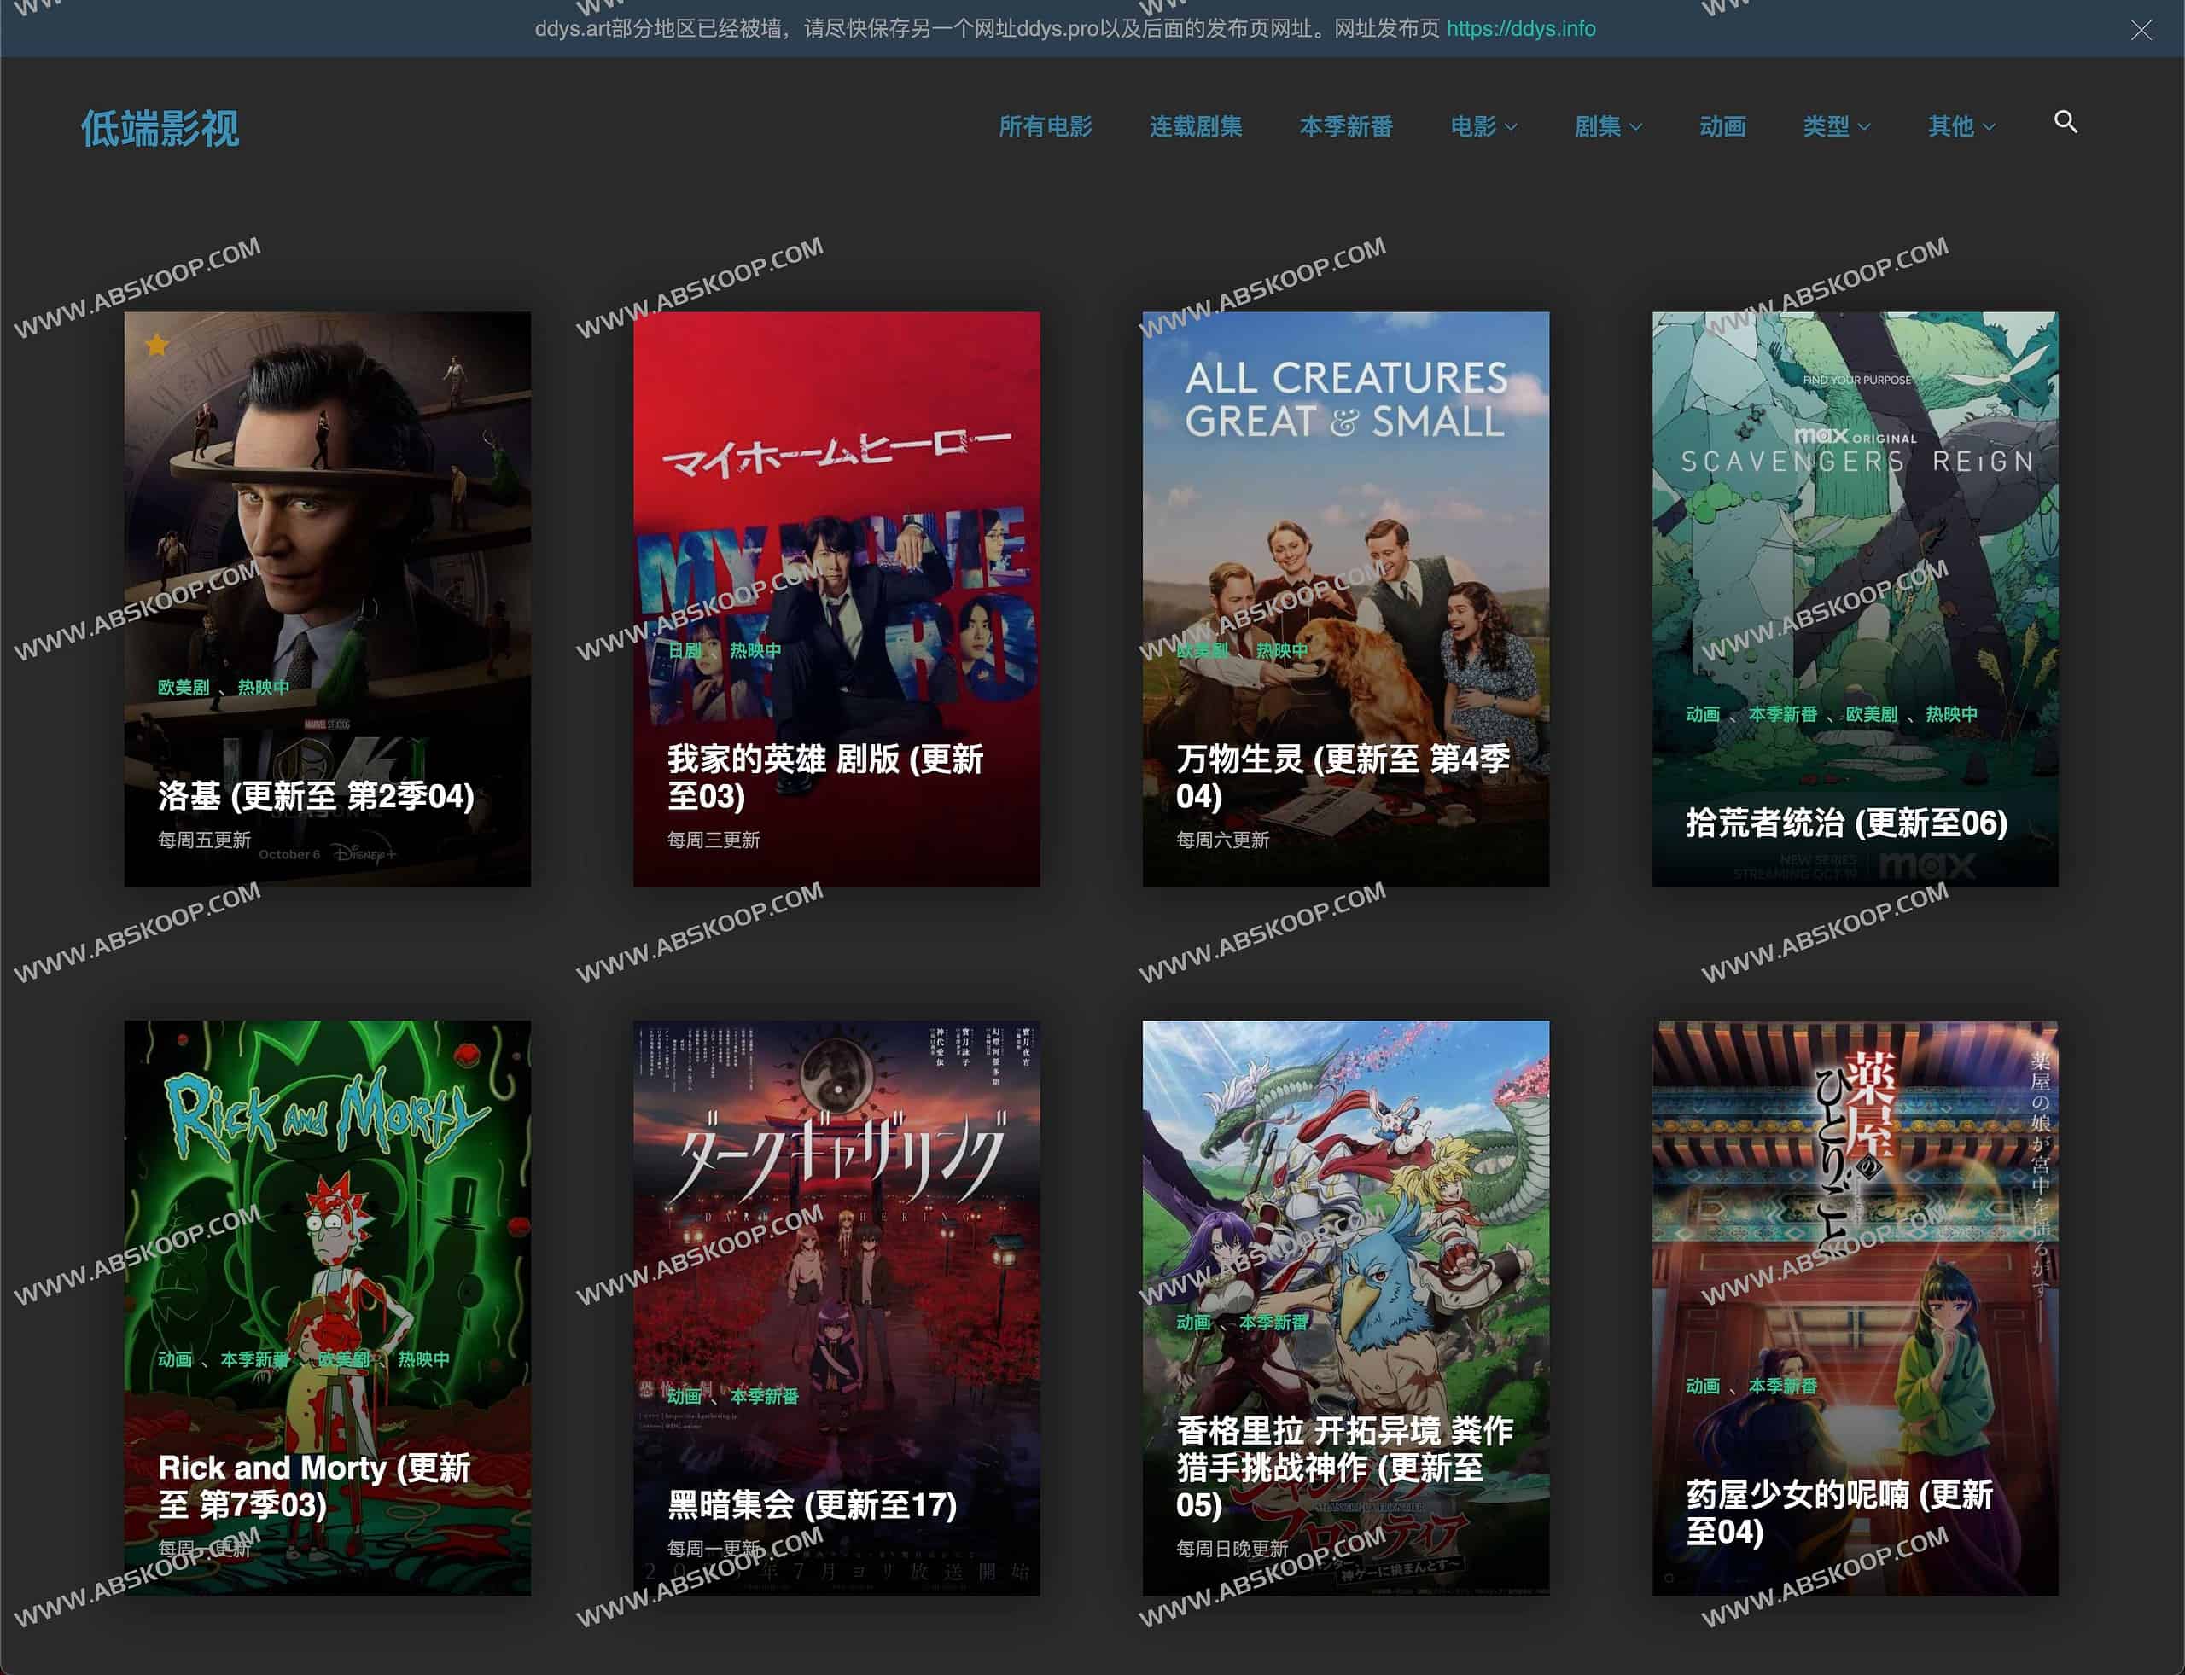Open the https://ddys.info link
The width and height of the screenshot is (2185, 1675).
pyautogui.click(x=1520, y=29)
